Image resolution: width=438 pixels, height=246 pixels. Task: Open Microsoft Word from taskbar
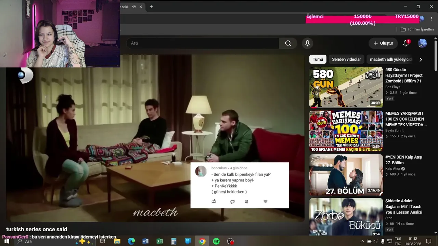coord(145,241)
